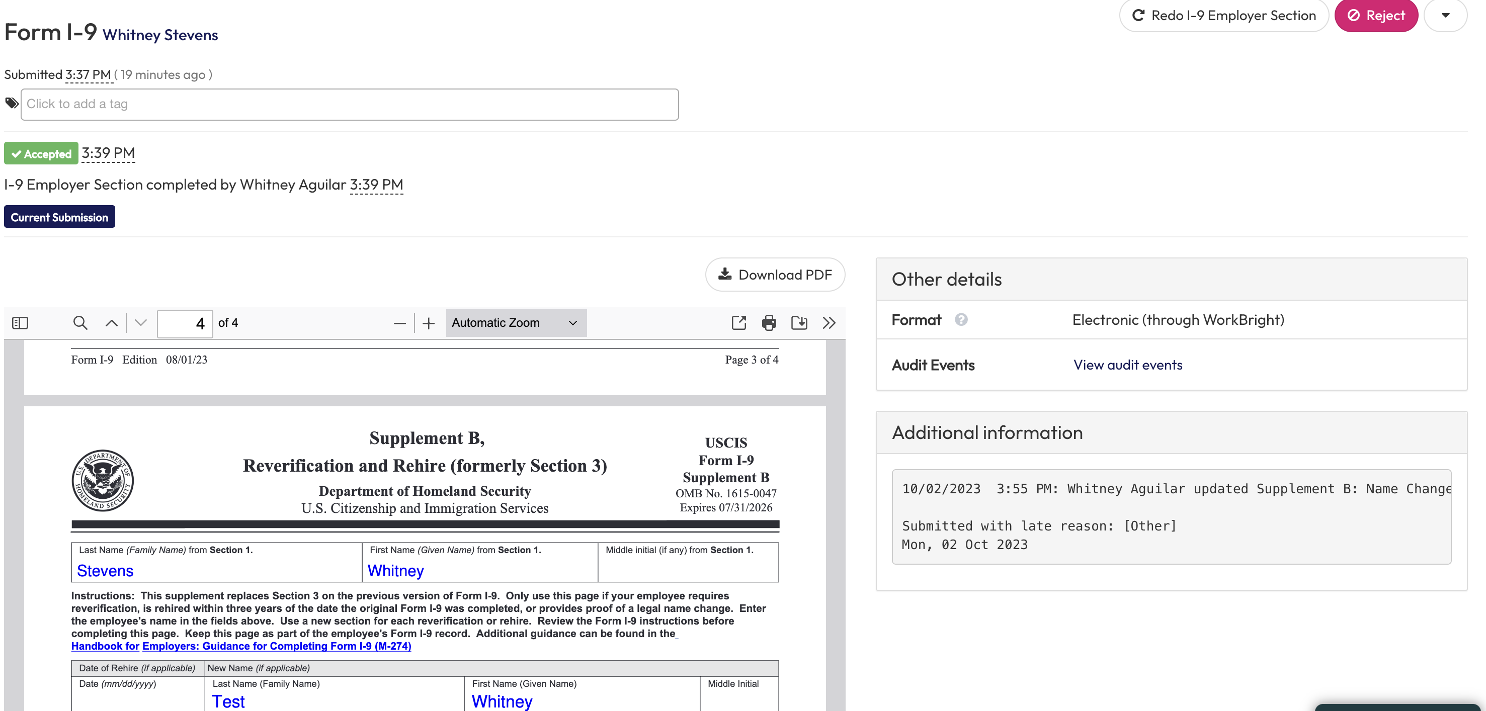Go to previous PDF page
Image resolution: width=1486 pixels, height=711 pixels.
click(111, 323)
